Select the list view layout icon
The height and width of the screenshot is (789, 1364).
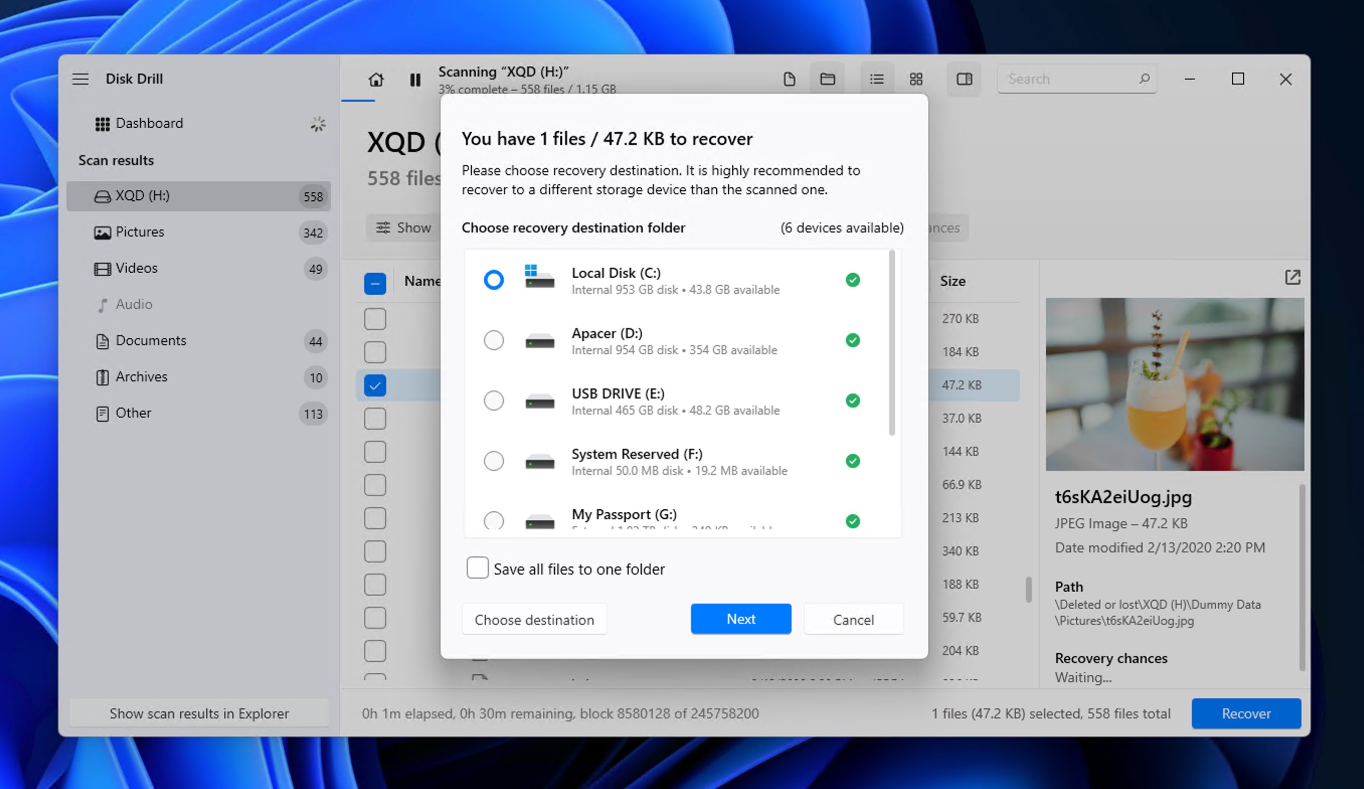click(x=876, y=79)
